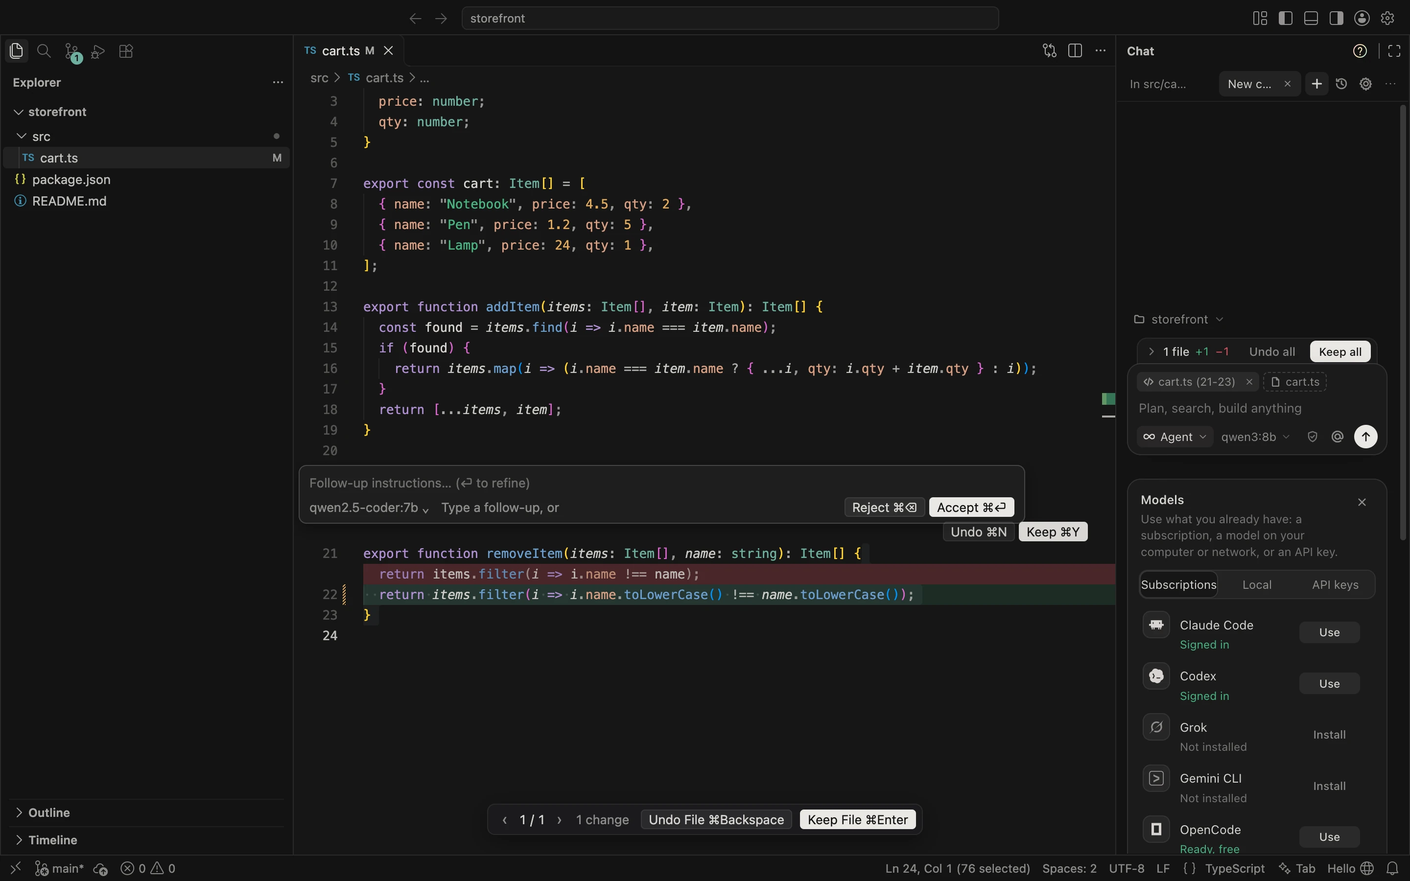The width and height of the screenshot is (1410, 881).
Task: Switch to the API keys tab
Action: point(1335,584)
